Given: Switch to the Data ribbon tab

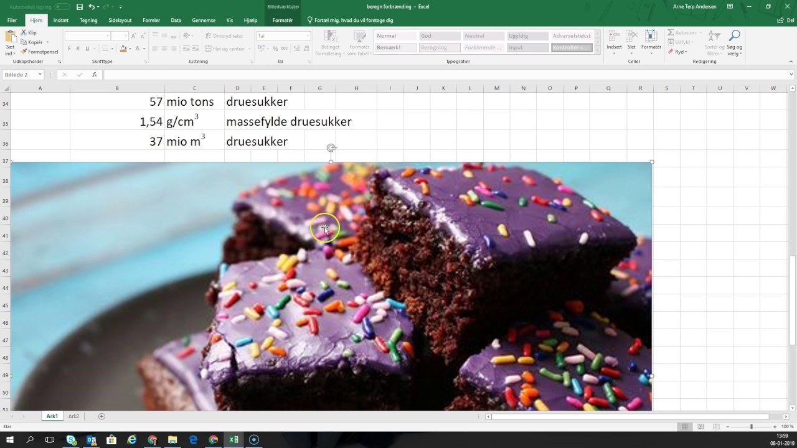Looking at the screenshot, I should pyautogui.click(x=176, y=21).
